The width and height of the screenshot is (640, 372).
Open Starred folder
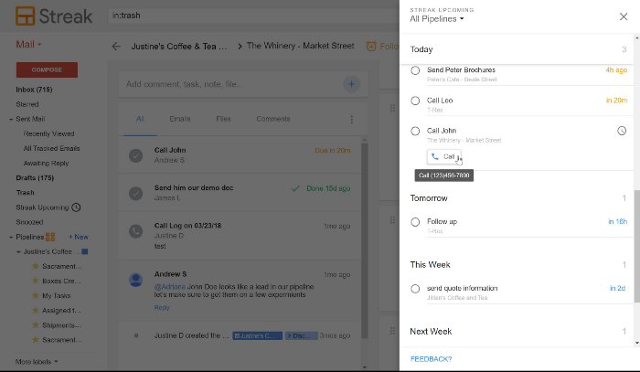tap(27, 104)
